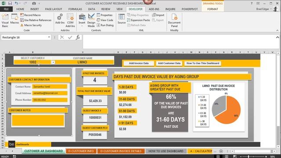Click Import XML data
This screenshot has height=158, width=281.
pyautogui.click(x=158, y=15)
